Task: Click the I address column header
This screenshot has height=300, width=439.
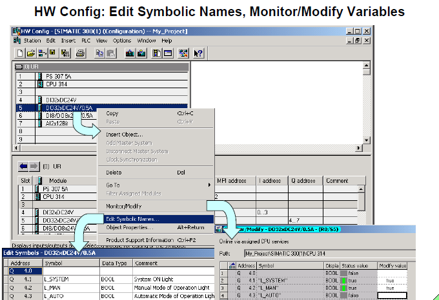Action: 272,180
